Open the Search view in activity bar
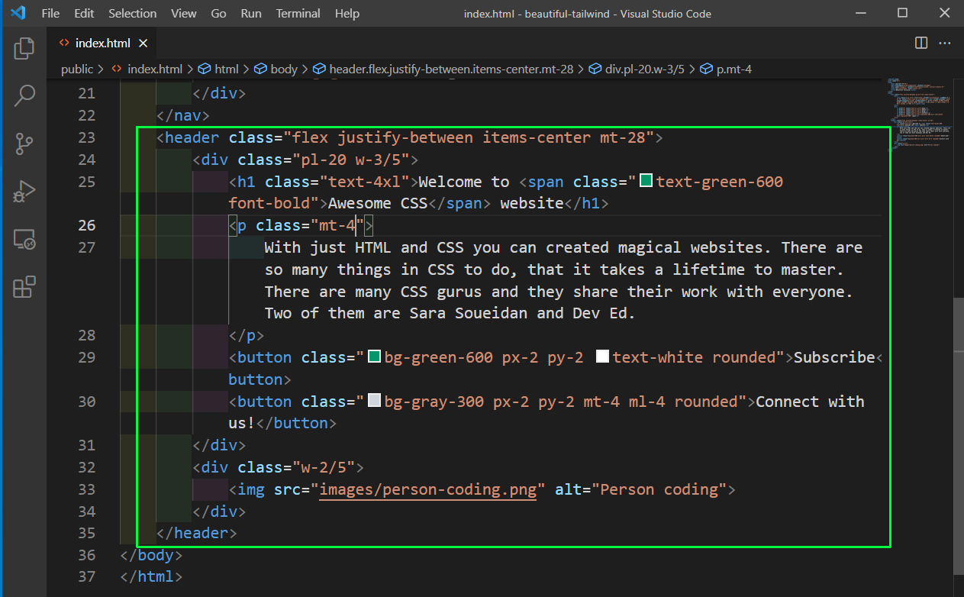Viewport: 964px width, 597px height. [24, 95]
